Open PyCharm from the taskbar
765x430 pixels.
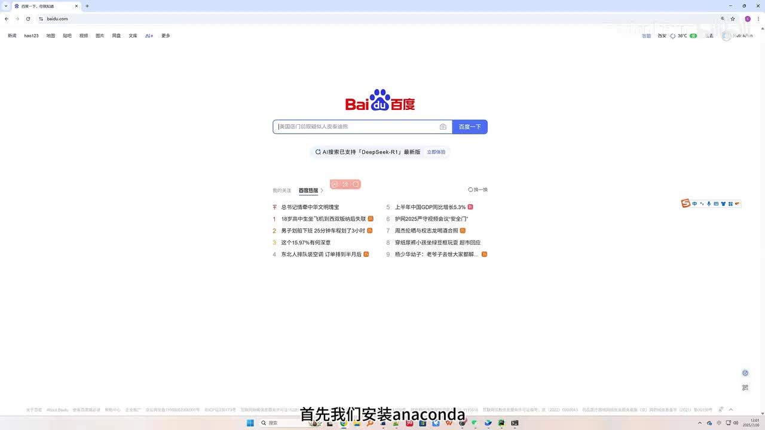pos(501,423)
